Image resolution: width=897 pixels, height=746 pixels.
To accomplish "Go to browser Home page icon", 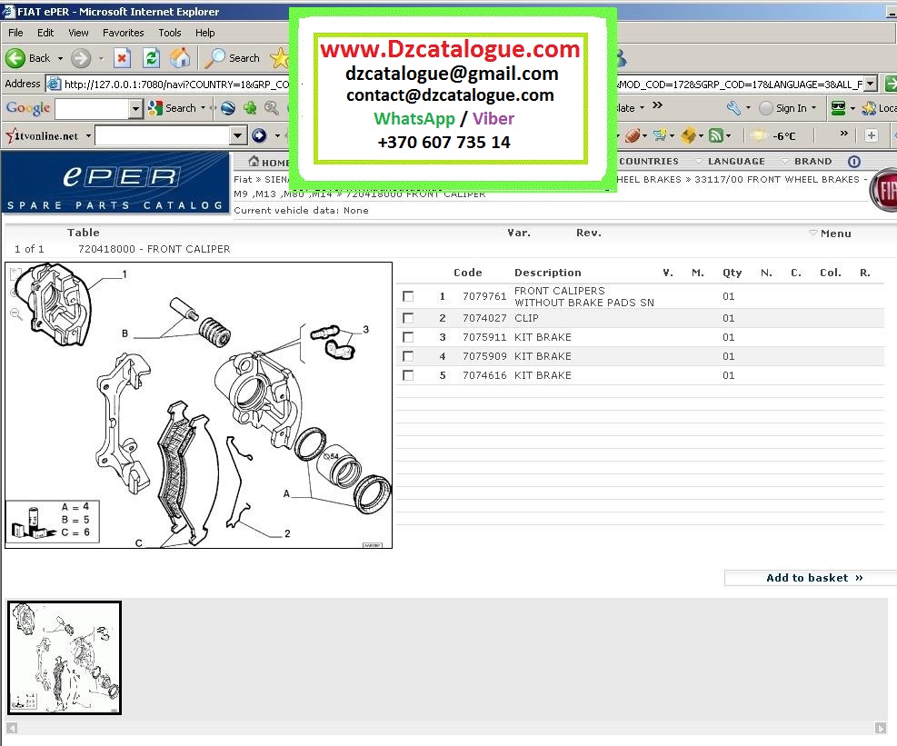I will click(x=180, y=58).
